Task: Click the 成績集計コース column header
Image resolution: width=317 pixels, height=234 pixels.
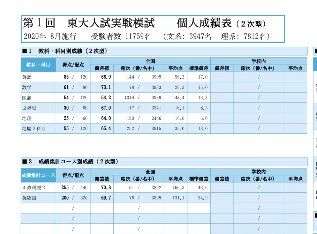Action: click(38, 175)
